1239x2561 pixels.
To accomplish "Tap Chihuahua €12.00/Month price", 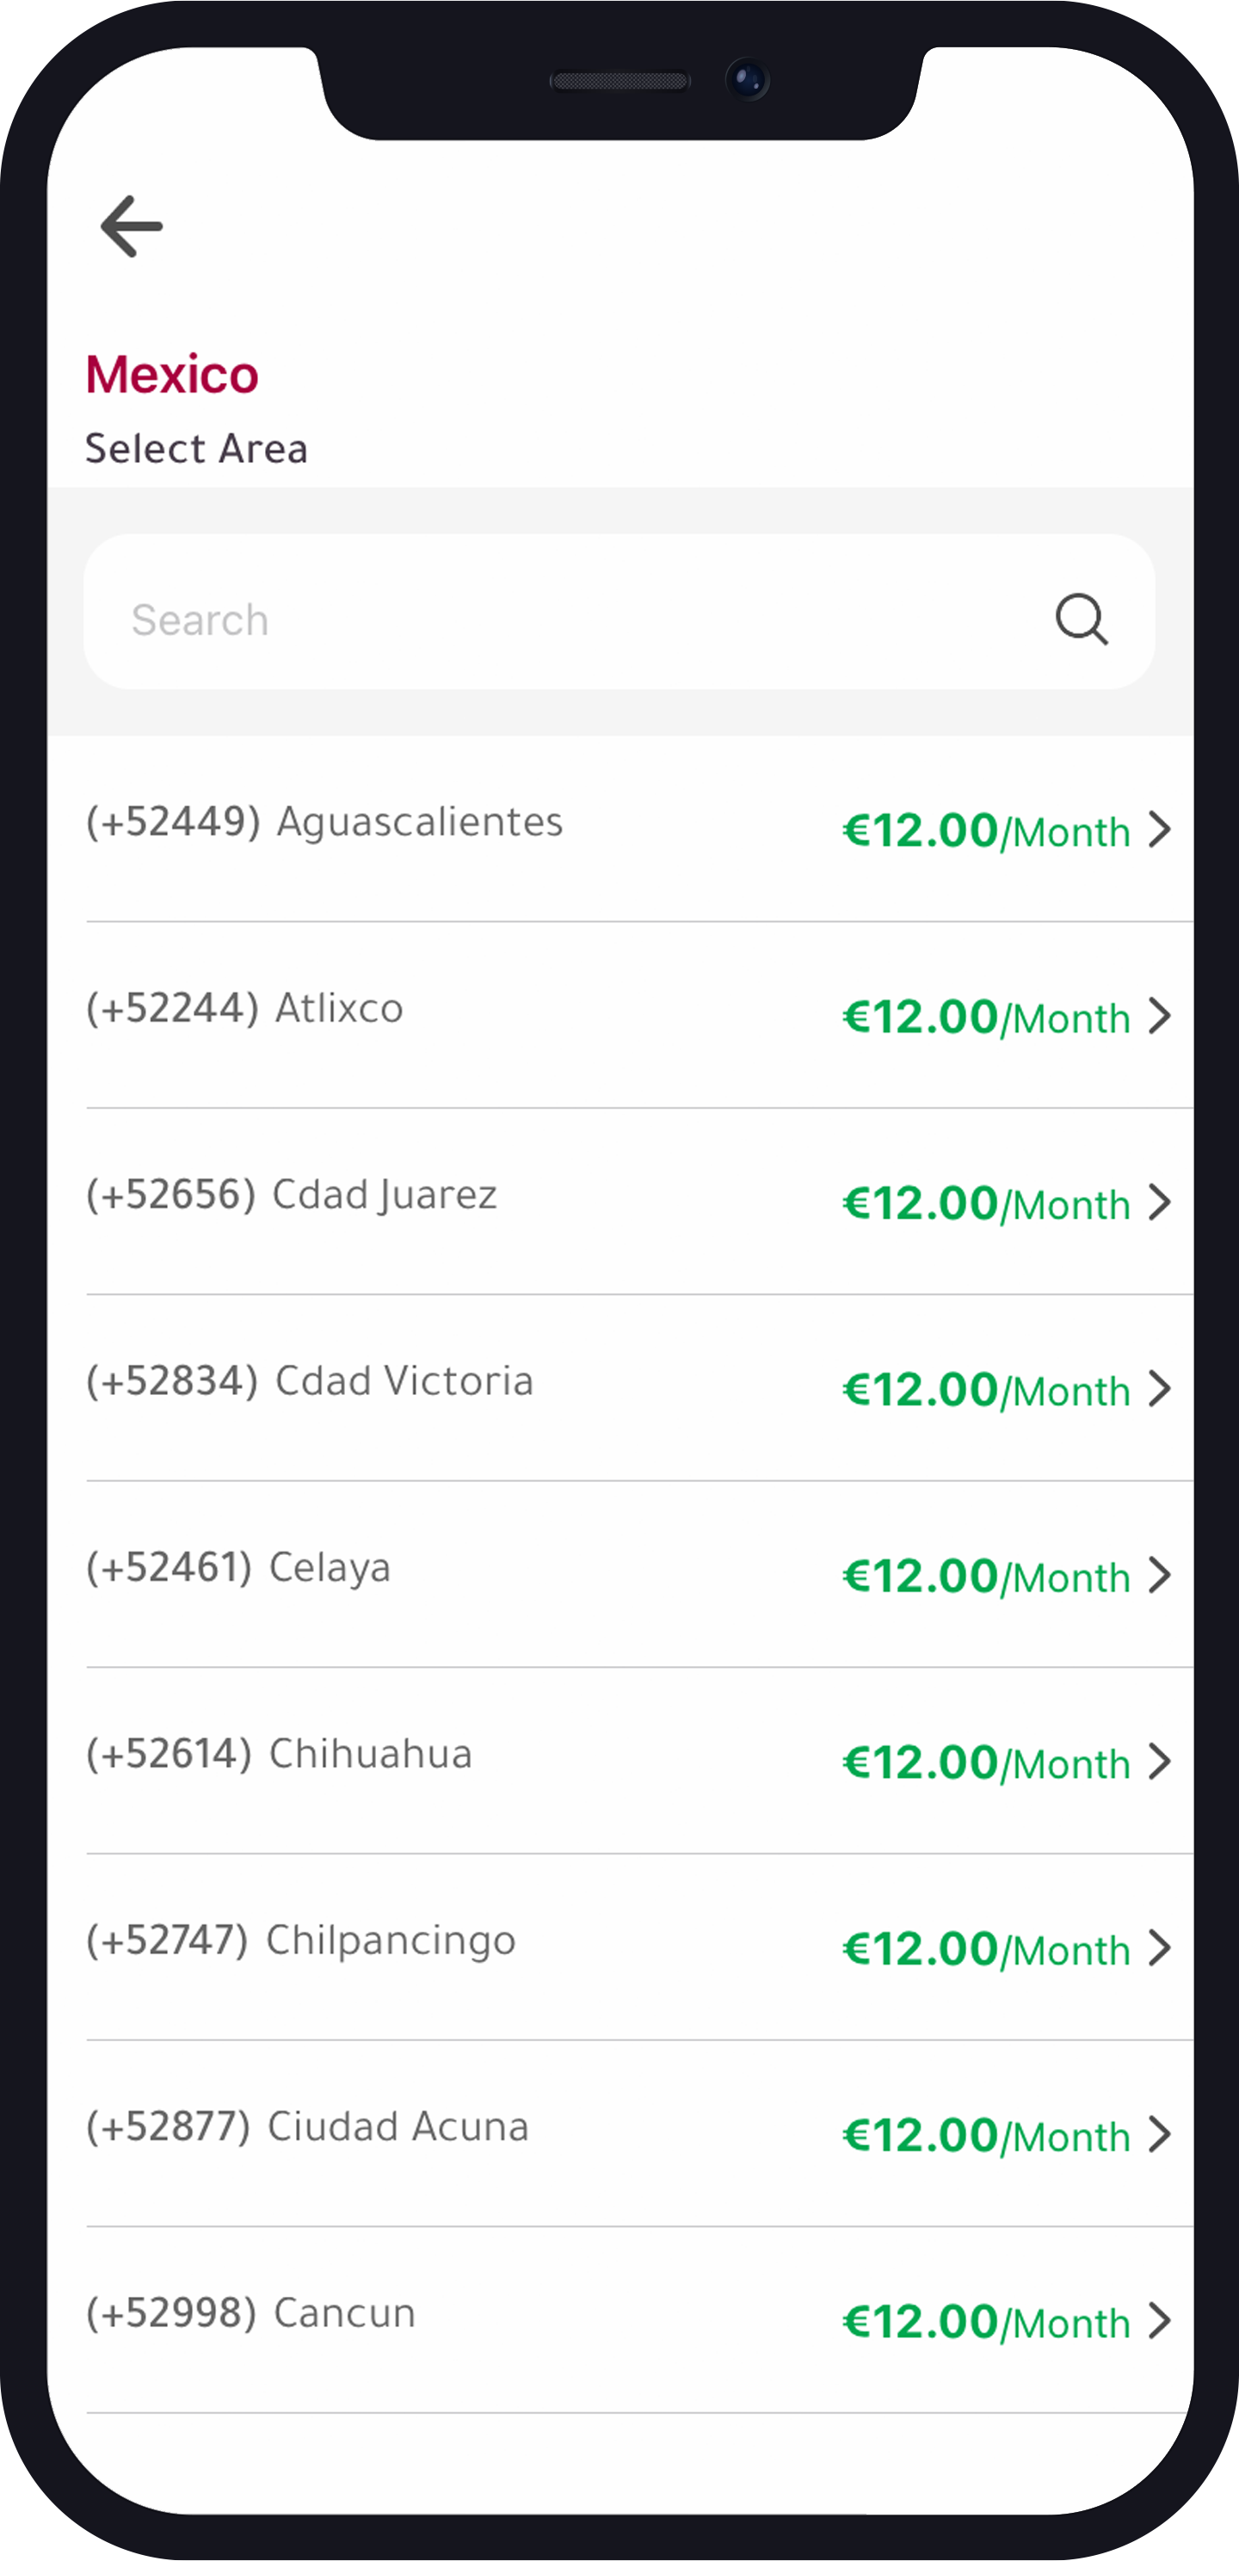I will (x=985, y=1762).
